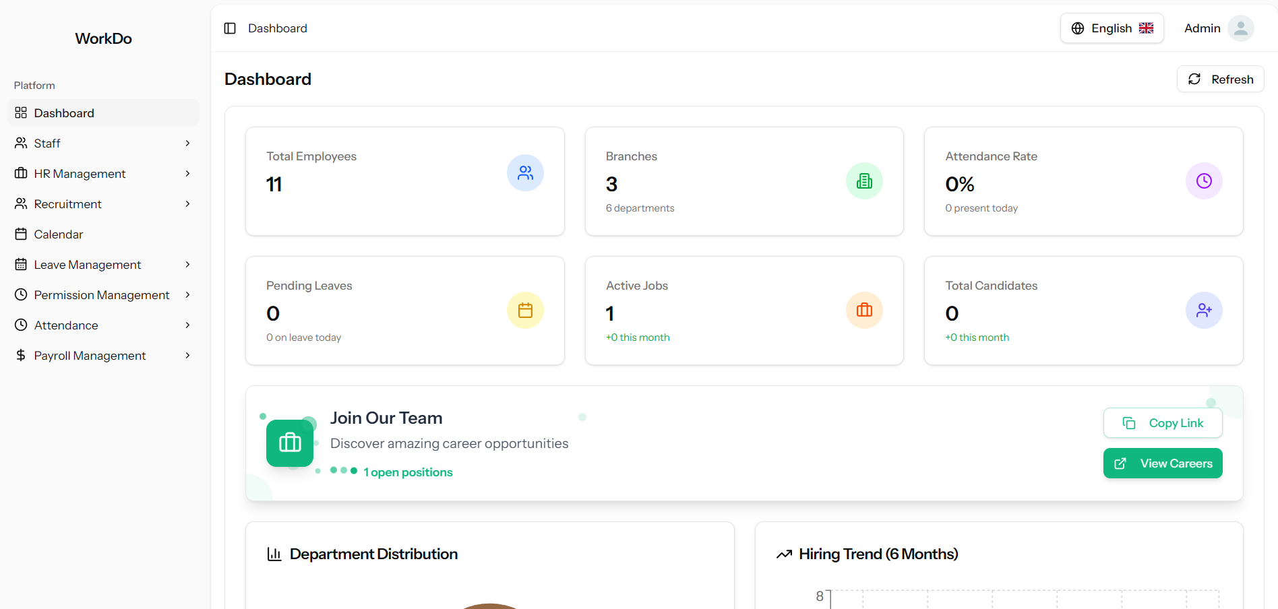This screenshot has height=609, width=1278.
Task: Click the globe language icon
Action: pyautogui.click(x=1078, y=28)
